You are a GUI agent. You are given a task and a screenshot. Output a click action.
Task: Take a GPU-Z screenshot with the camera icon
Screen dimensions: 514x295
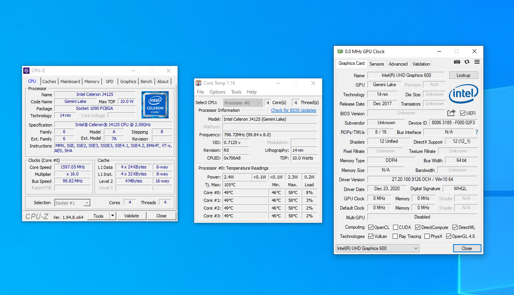click(457, 62)
